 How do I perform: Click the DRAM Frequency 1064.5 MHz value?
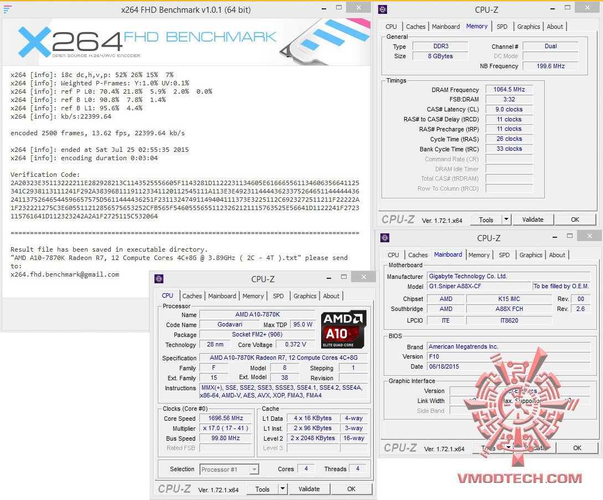tap(509, 89)
